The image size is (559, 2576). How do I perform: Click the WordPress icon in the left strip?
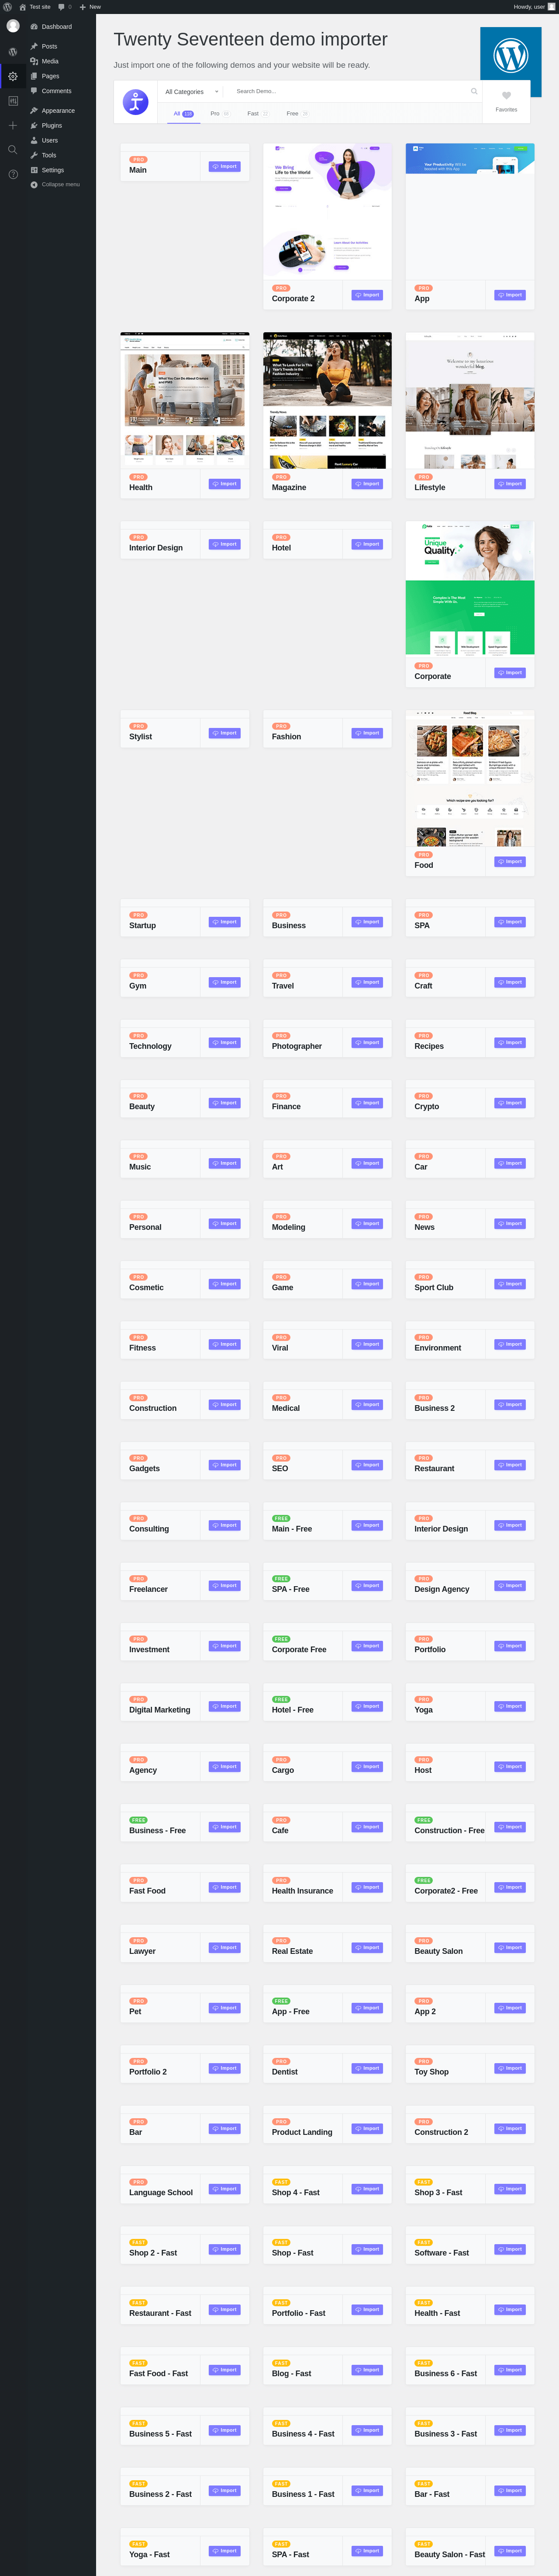pyautogui.click(x=13, y=51)
